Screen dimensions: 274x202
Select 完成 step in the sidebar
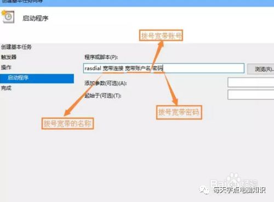pyautogui.click(x=6, y=88)
